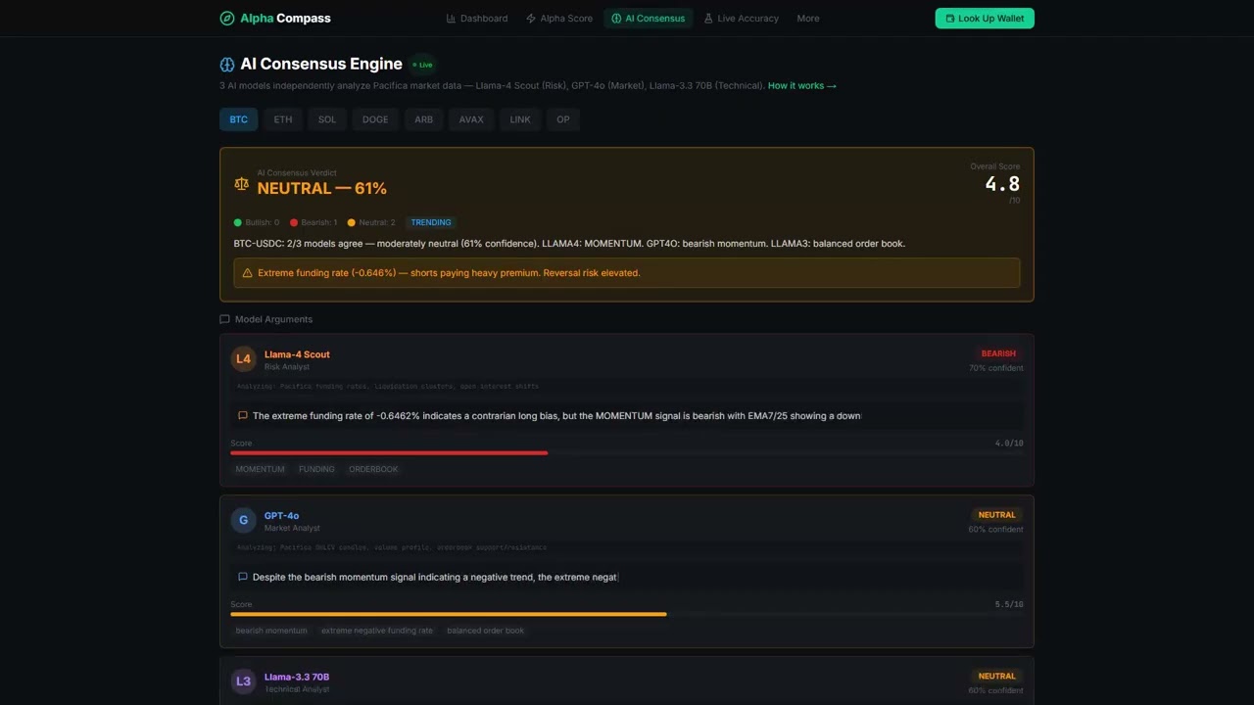Viewport: 1254px width, 705px height.
Task: Open the More menu
Action: 808,18
